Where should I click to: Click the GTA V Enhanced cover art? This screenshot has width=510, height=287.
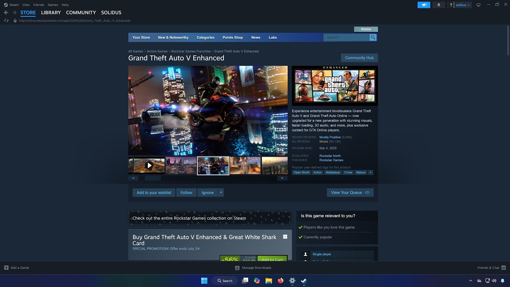pyautogui.click(x=335, y=86)
